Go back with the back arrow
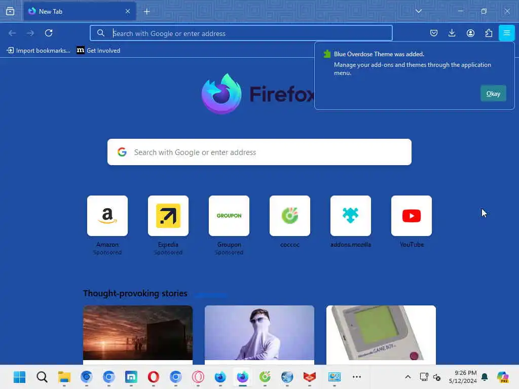519x389 pixels. point(12,33)
